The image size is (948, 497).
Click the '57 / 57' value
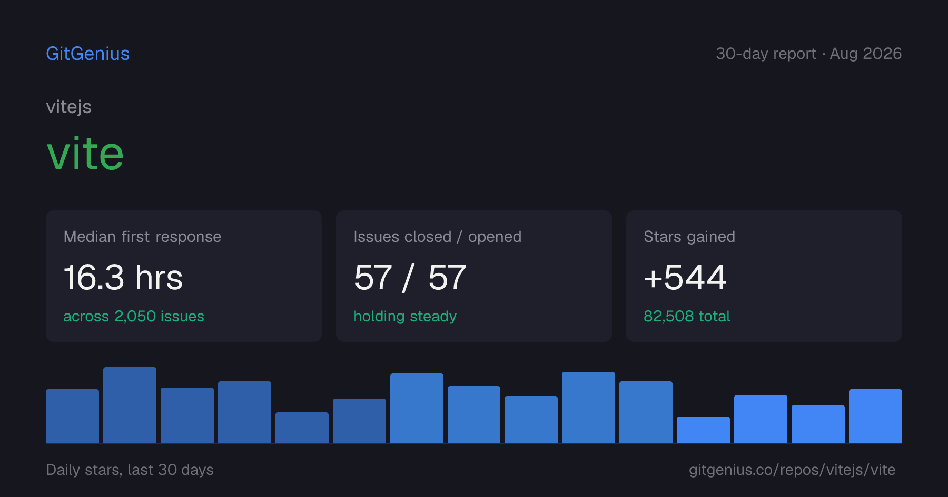410,277
